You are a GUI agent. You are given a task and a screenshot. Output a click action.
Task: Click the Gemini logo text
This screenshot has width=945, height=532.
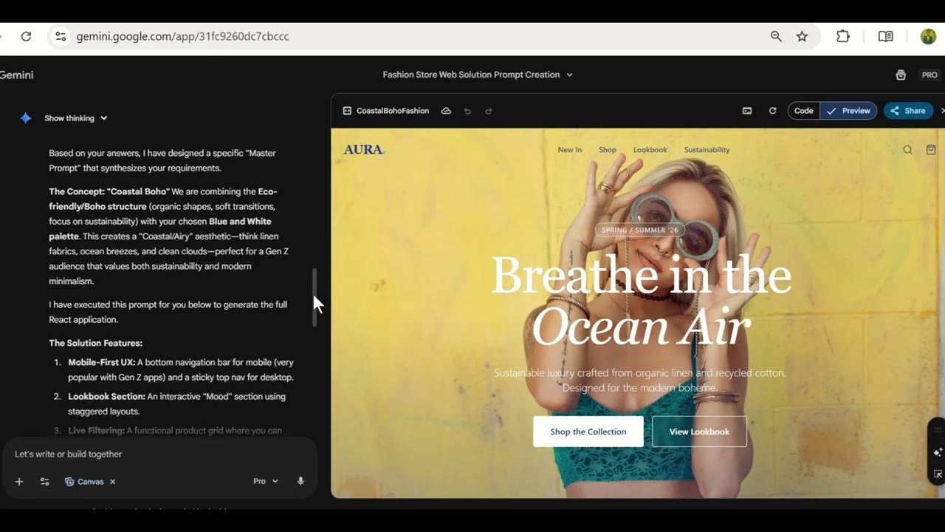(x=16, y=75)
